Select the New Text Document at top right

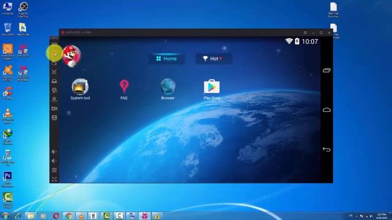coord(333,10)
